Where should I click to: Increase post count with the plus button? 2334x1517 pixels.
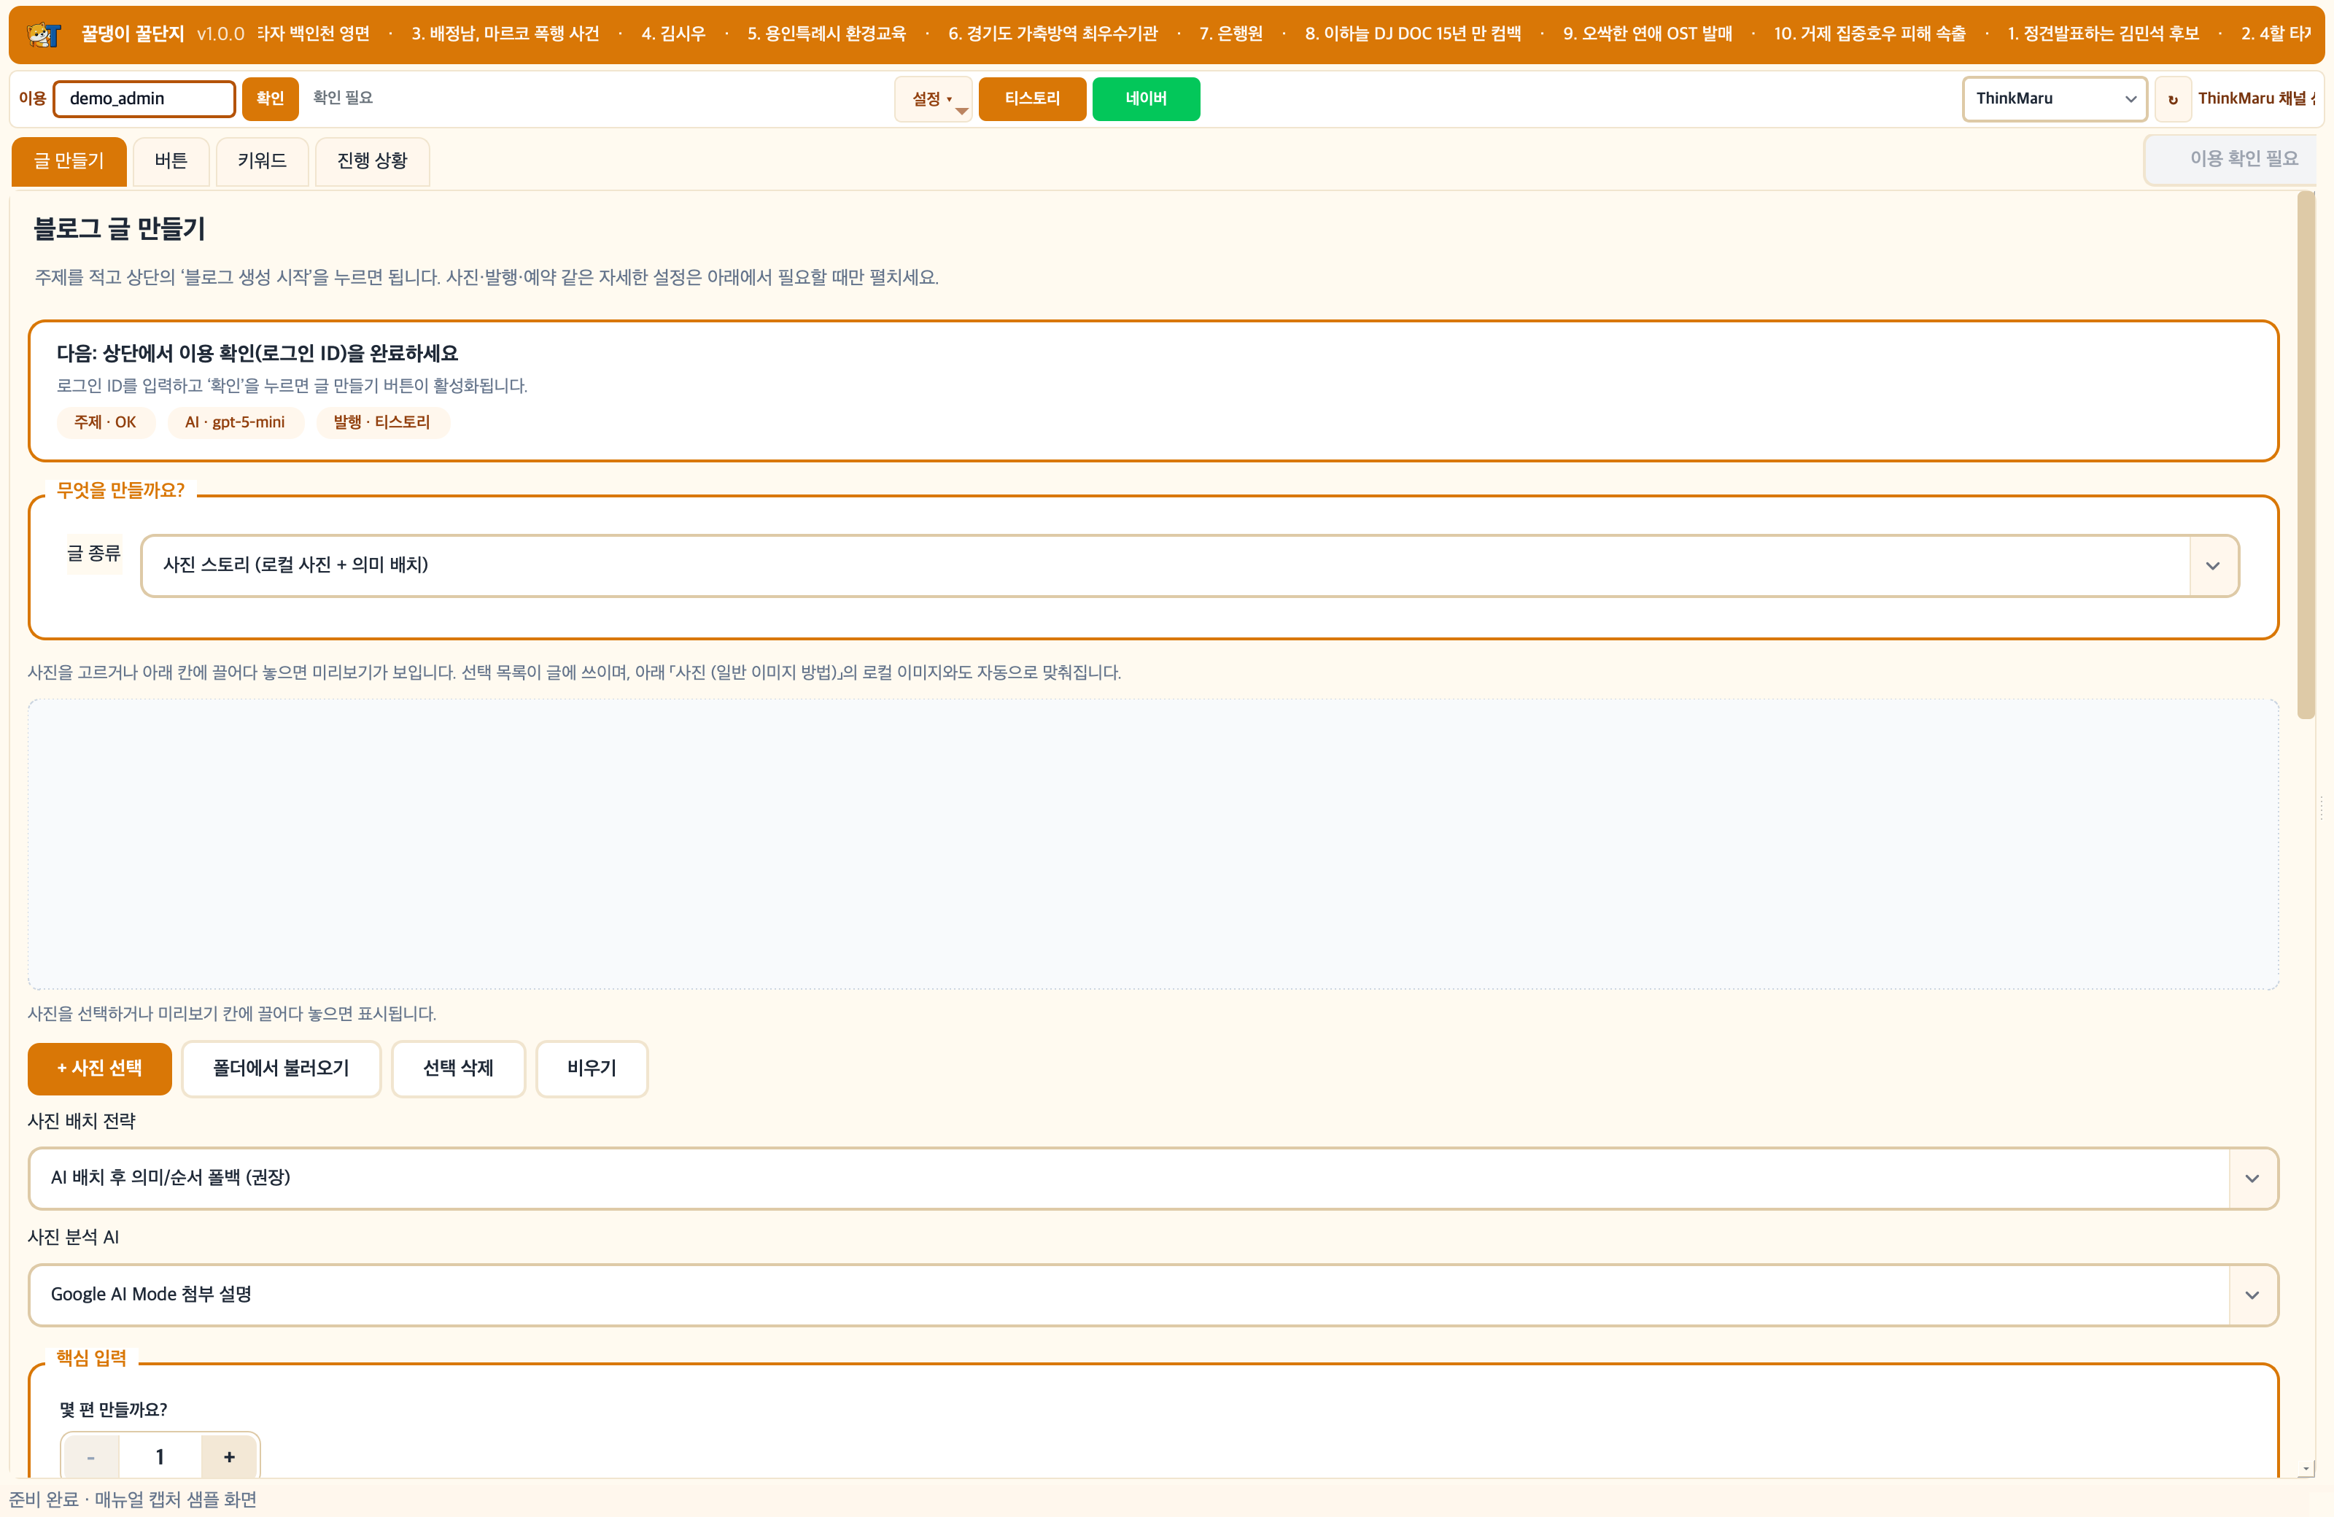coord(230,1457)
